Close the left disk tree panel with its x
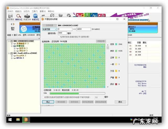 39,39
